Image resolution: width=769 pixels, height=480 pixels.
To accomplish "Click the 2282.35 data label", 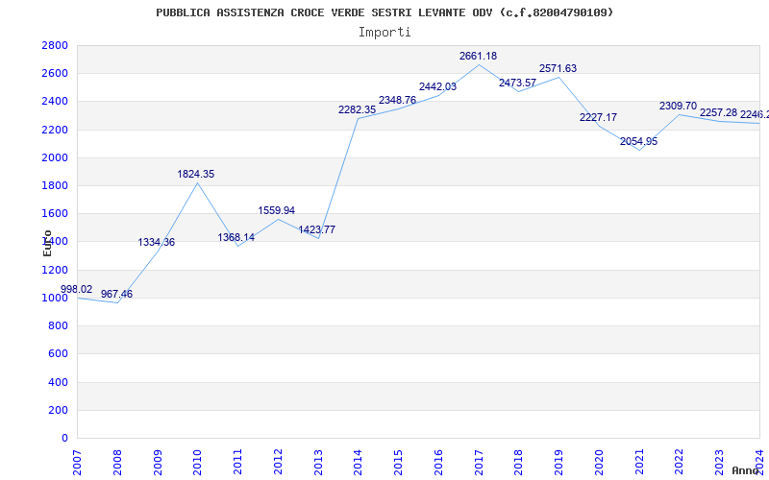I will (x=357, y=110).
